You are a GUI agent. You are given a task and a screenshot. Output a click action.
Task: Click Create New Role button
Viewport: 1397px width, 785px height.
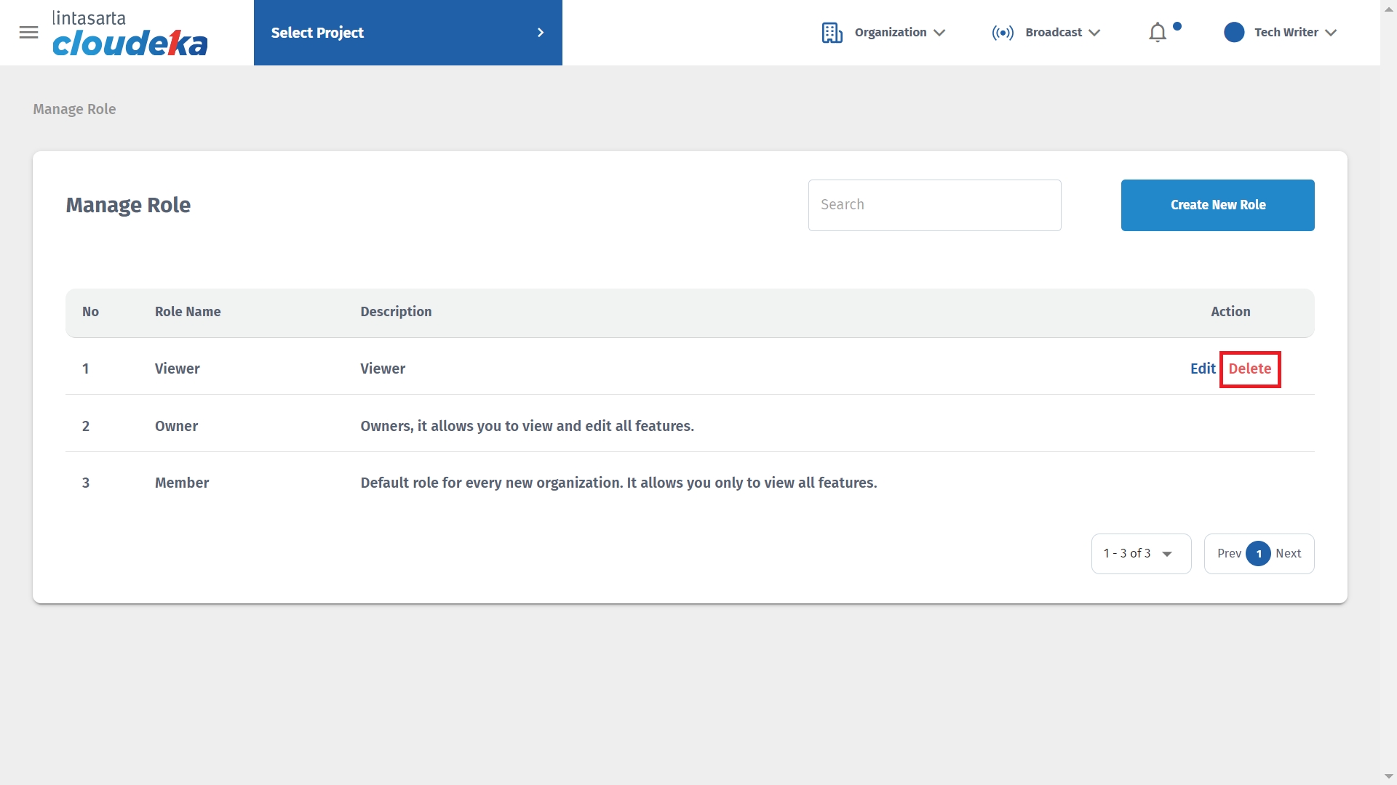click(1217, 205)
